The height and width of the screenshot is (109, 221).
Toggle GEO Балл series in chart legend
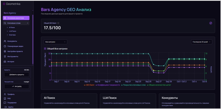click(89, 85)
